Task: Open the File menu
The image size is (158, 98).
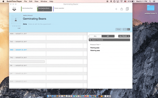Action: pos(25,1)
